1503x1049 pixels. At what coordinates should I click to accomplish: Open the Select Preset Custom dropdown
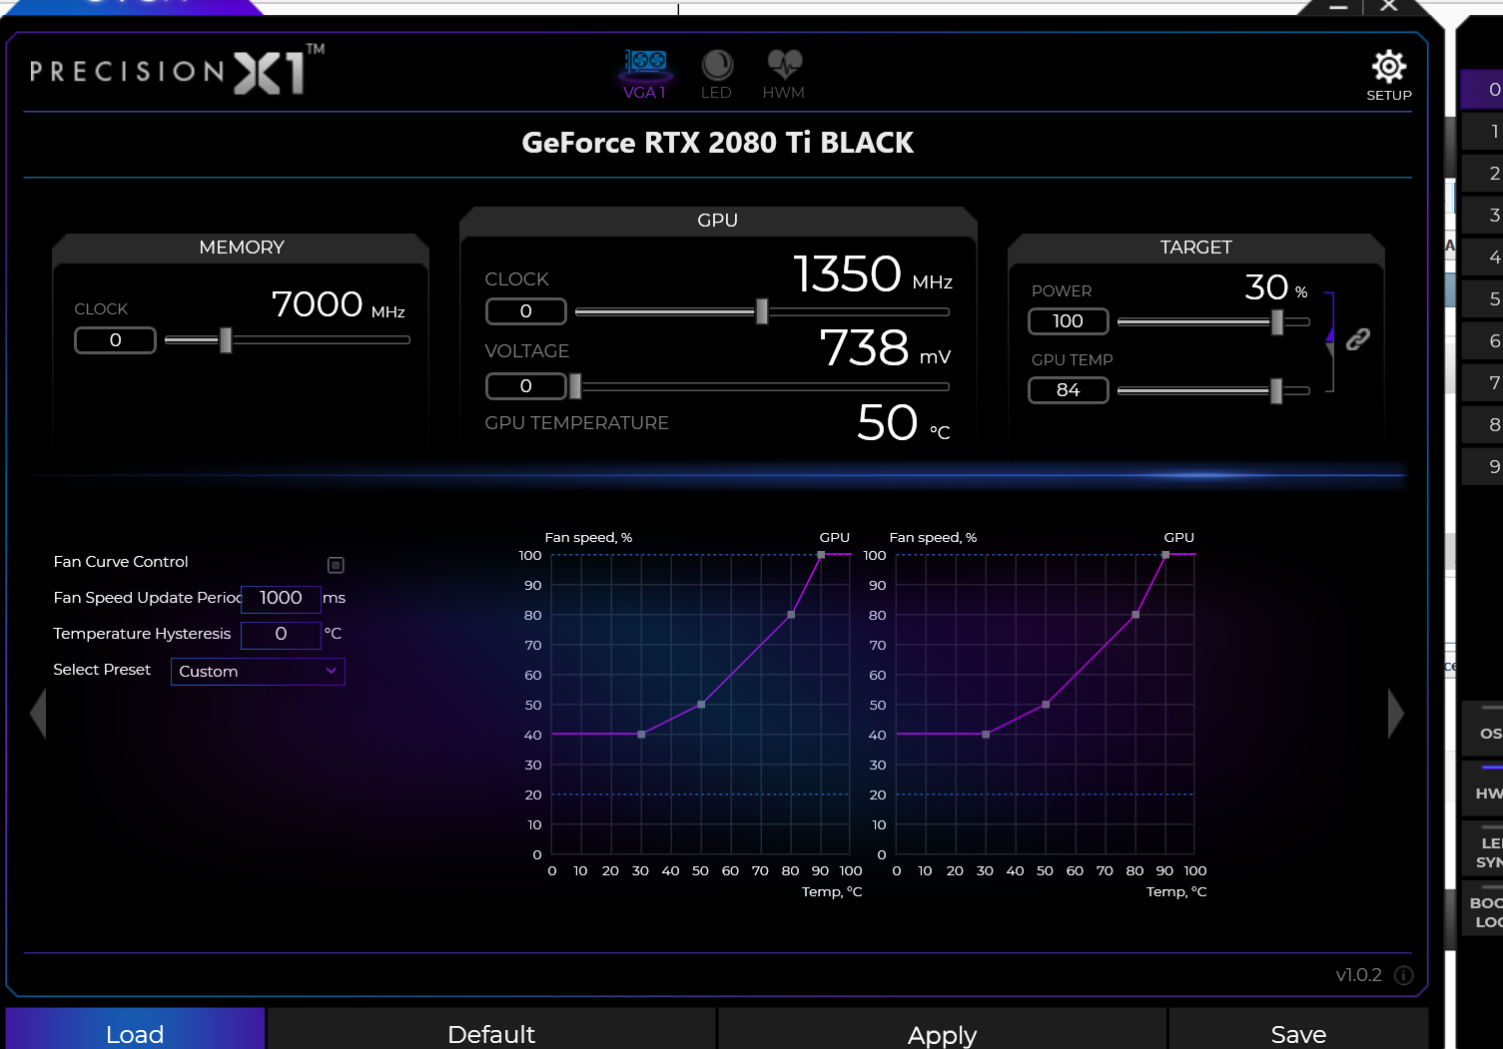258,672
